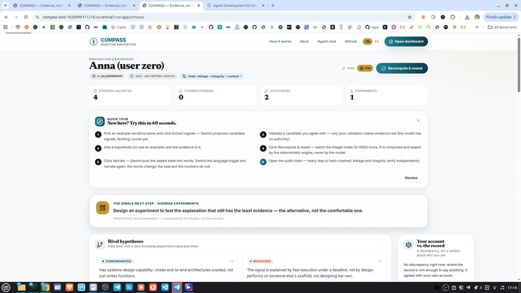Open the chain linkage integrity content chip
Screen dimensions: 521x293
coord(212,76)
